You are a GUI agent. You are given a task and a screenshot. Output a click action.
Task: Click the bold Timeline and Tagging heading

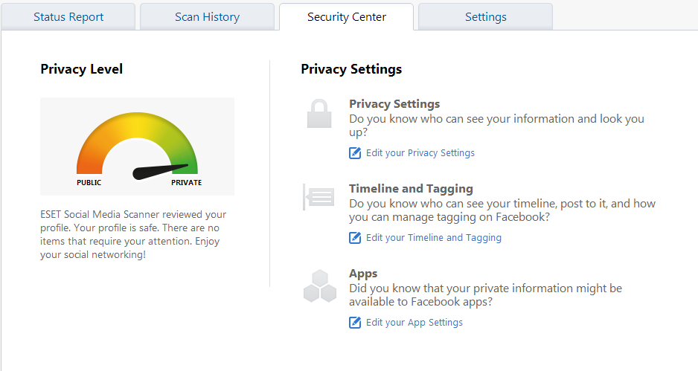[x=411, y=189]
